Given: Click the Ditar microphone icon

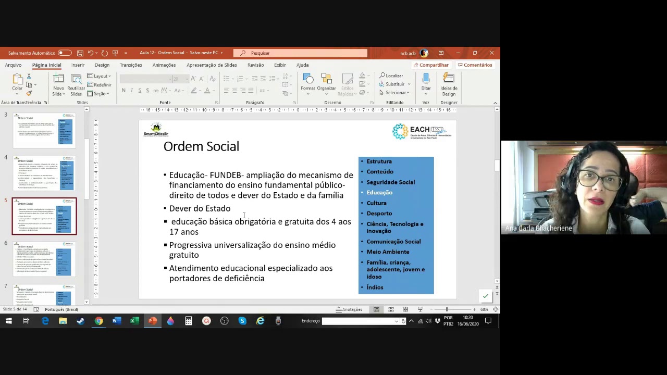Looking at the screenshot, I should click(426, 79).
